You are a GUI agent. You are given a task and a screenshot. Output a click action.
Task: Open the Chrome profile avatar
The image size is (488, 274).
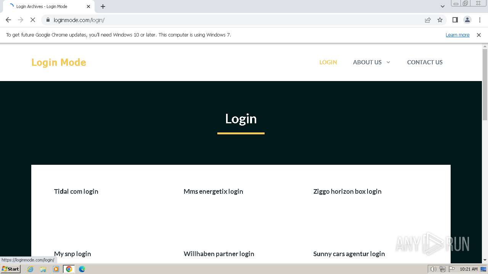[x=467, y=20]
